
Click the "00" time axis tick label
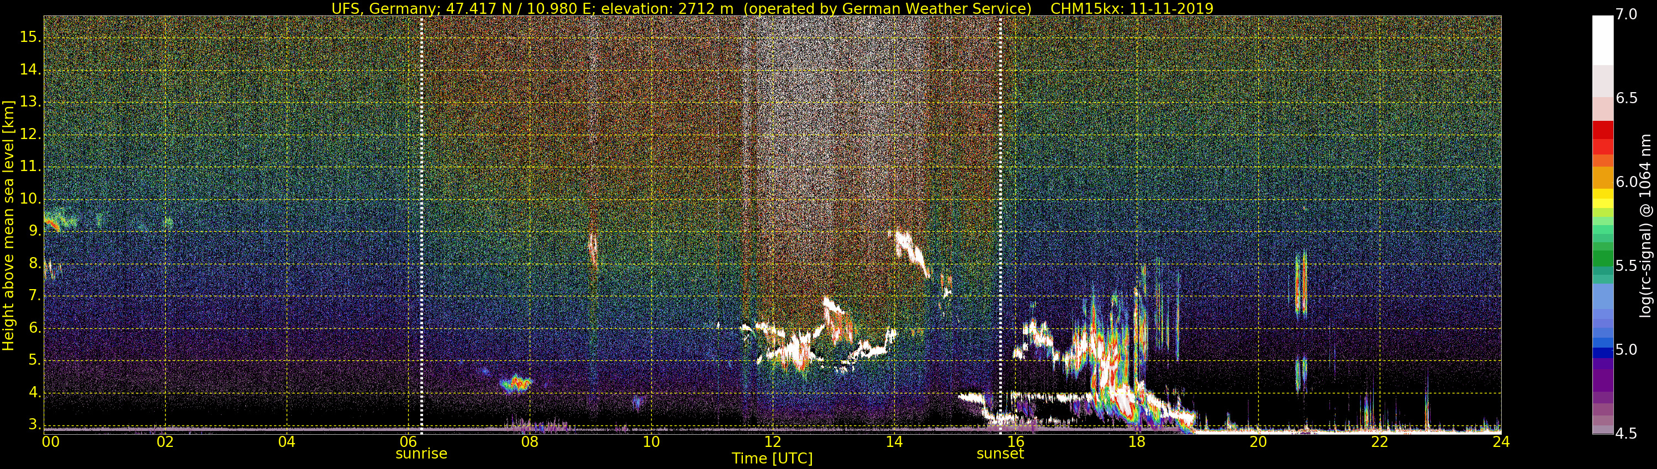tap(50, 441)
